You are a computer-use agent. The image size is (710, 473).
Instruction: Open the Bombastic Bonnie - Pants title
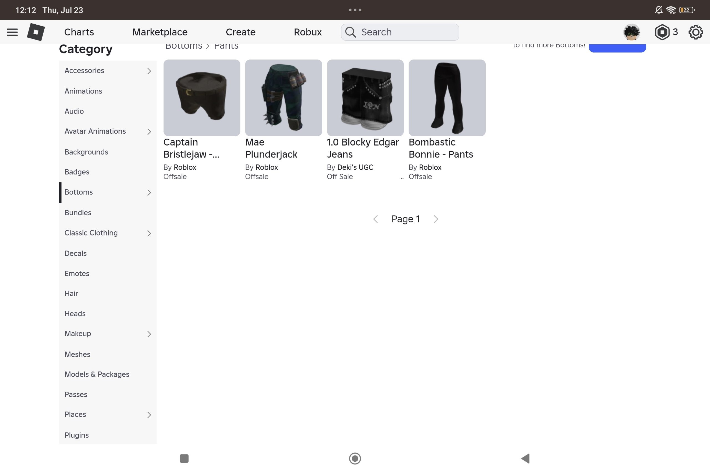tap(441, 148)
